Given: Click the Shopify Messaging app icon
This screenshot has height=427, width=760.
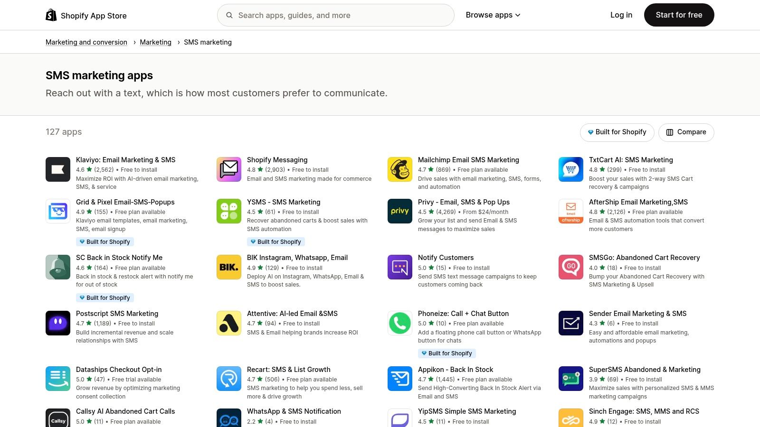Looking at the screenshot, I should 228,169.
